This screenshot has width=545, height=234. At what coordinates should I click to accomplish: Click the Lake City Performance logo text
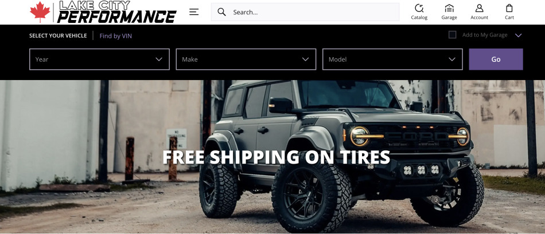117,12
